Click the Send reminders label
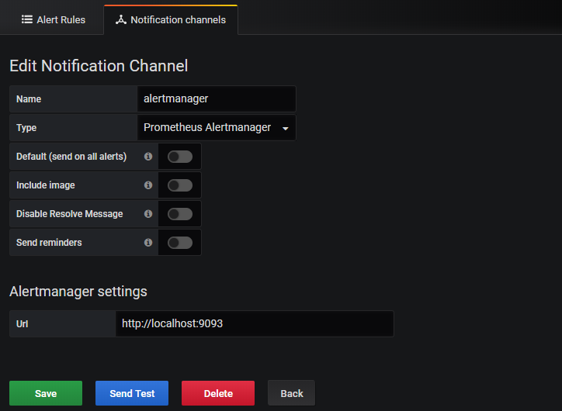Image resolution: width=562 pixels, height=411 pixels. [49, 243]
